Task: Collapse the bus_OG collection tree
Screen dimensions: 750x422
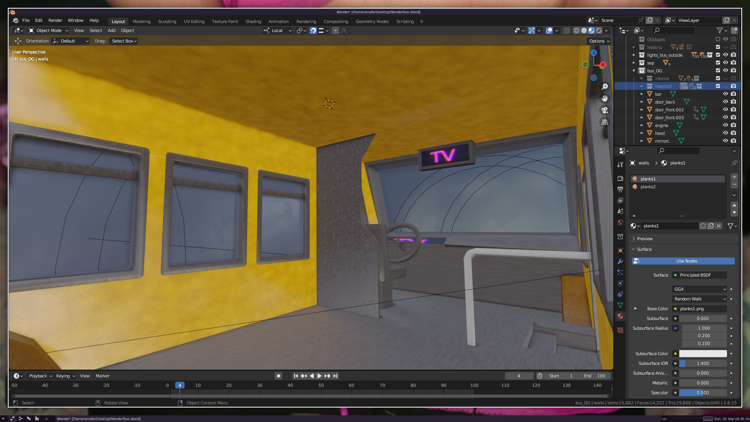Action: pyautogui.click(x=634, y=71)
